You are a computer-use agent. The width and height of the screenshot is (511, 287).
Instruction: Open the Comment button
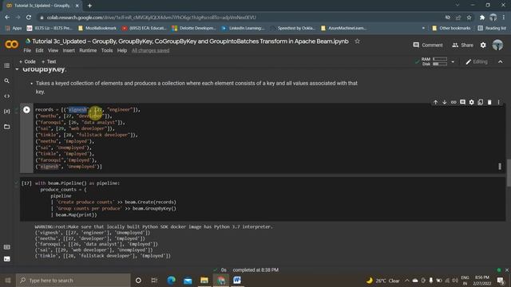pyautogui.click(x=428, y=45)
